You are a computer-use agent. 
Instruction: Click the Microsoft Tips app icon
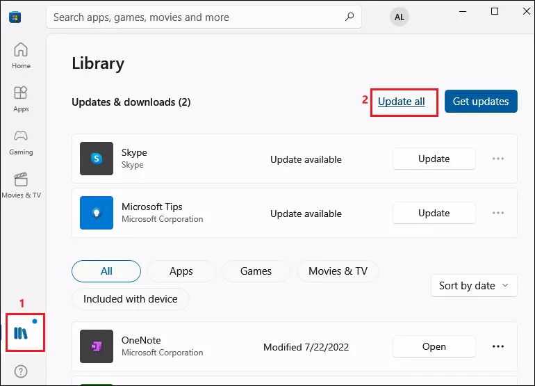click(97, 213)
